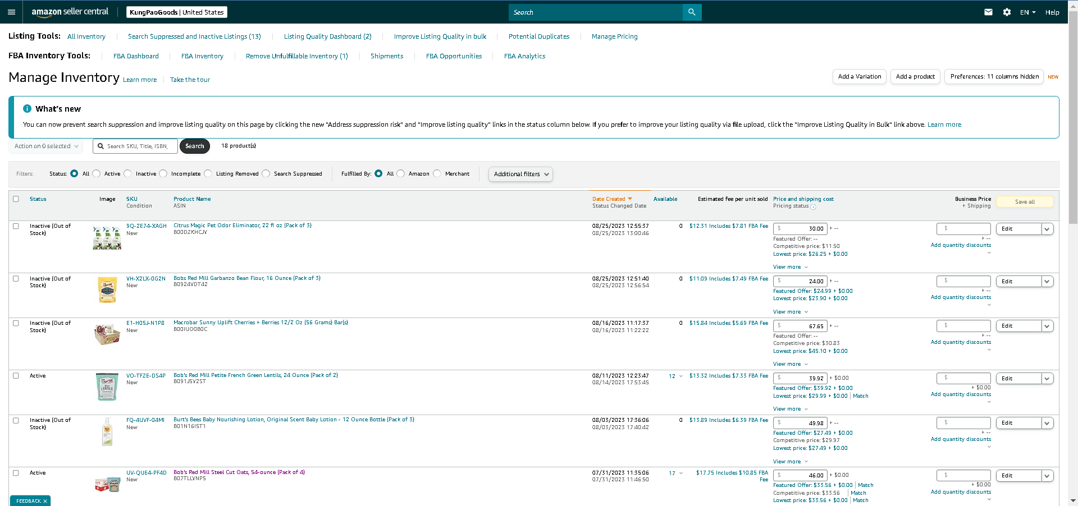Select the Garbanzo Bean Flour row checkbox
This screenshot has height=506, width=1078.
pos(16,279)
